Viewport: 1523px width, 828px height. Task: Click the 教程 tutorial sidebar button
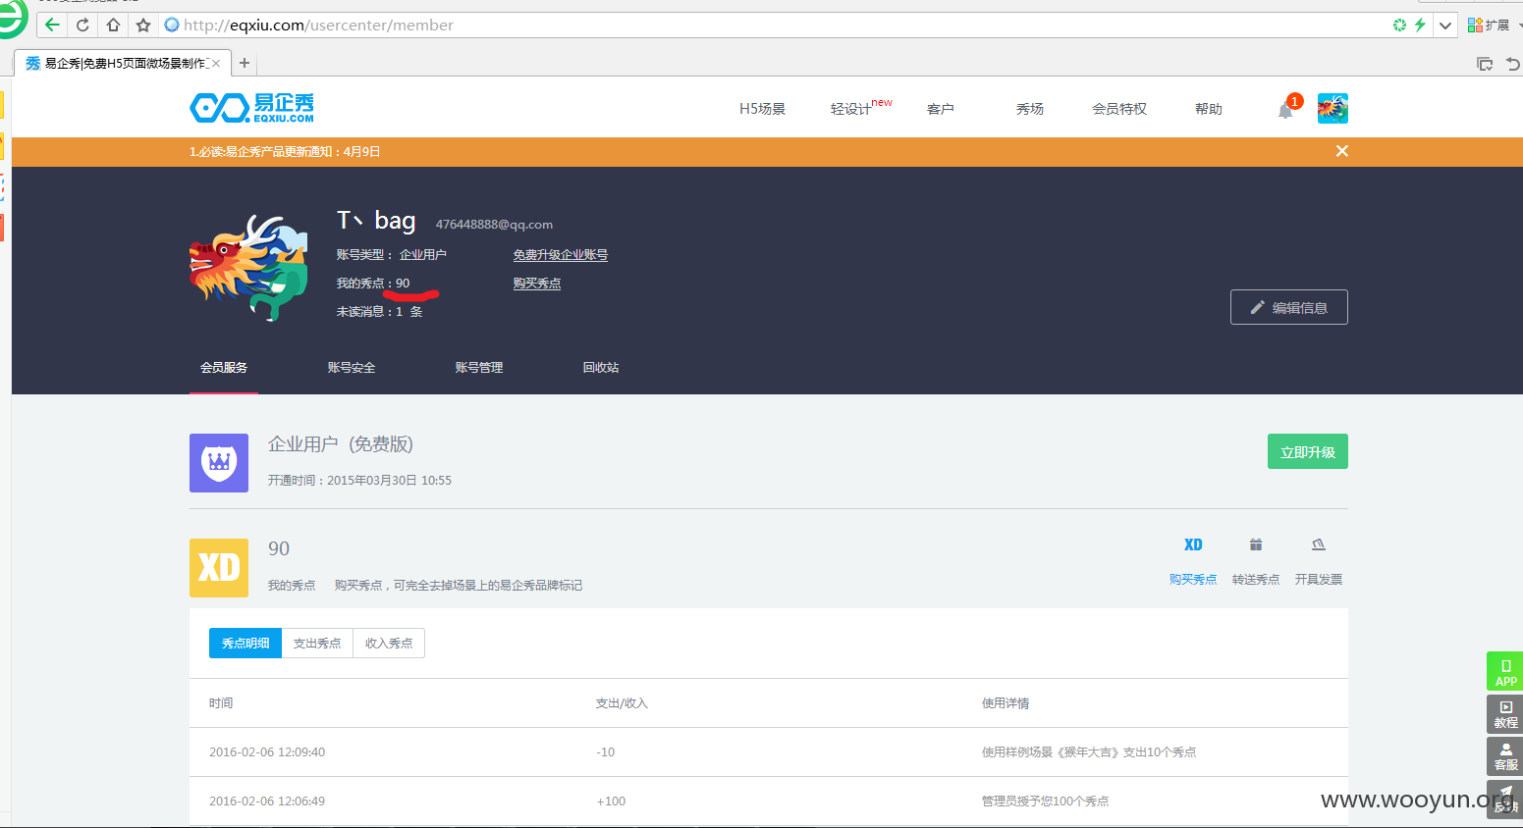pyautogui.click(x=1505, y=714)
